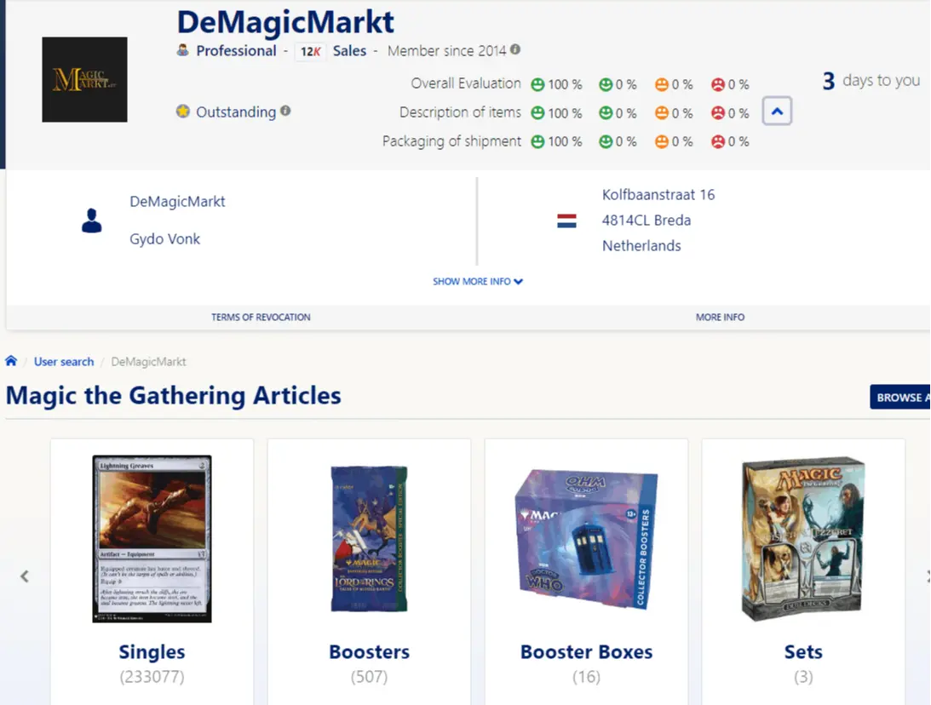931x705 pixels.
Task: Click the Netherlands flag icon
Action: pos(565,220)
